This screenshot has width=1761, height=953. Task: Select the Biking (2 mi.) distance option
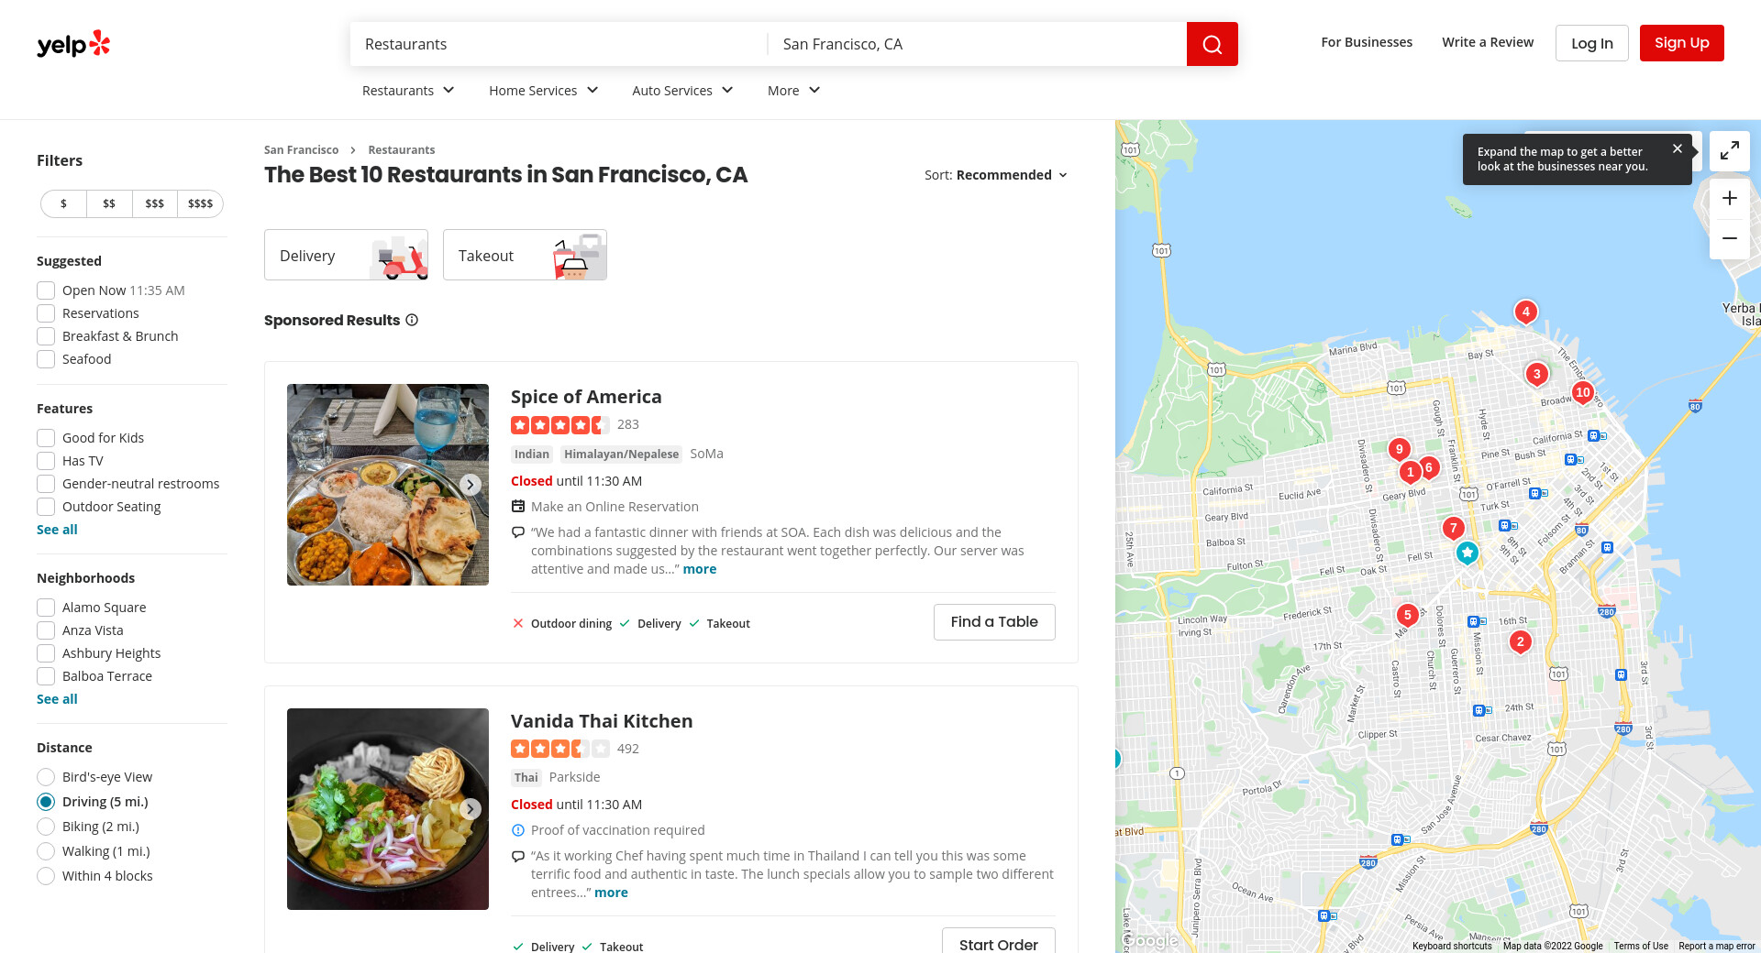(x=46, y=827)
